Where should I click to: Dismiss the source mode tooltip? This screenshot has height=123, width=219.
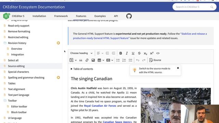click(178, 68)
